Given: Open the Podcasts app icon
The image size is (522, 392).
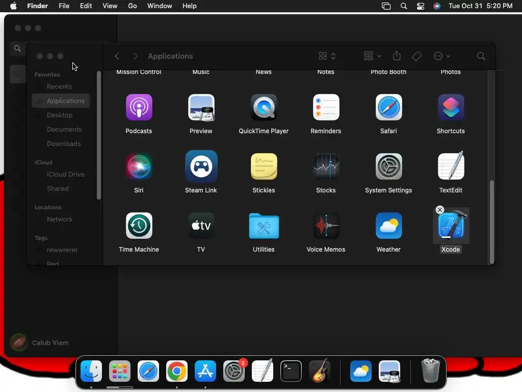Looking at the screenshot, I should [x=139, y=107].
